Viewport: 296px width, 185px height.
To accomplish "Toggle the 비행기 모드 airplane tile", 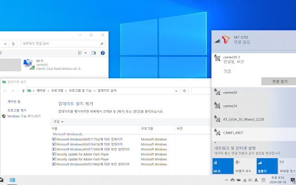I will coord(245,166).
